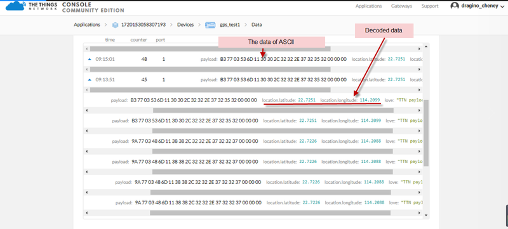Screen dimensions: 508x229
Task: Click latitude value 22.7251 in first row
Action: coord(396,60)
